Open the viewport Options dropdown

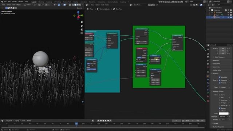pyautogui.click(x=80, y=8)
